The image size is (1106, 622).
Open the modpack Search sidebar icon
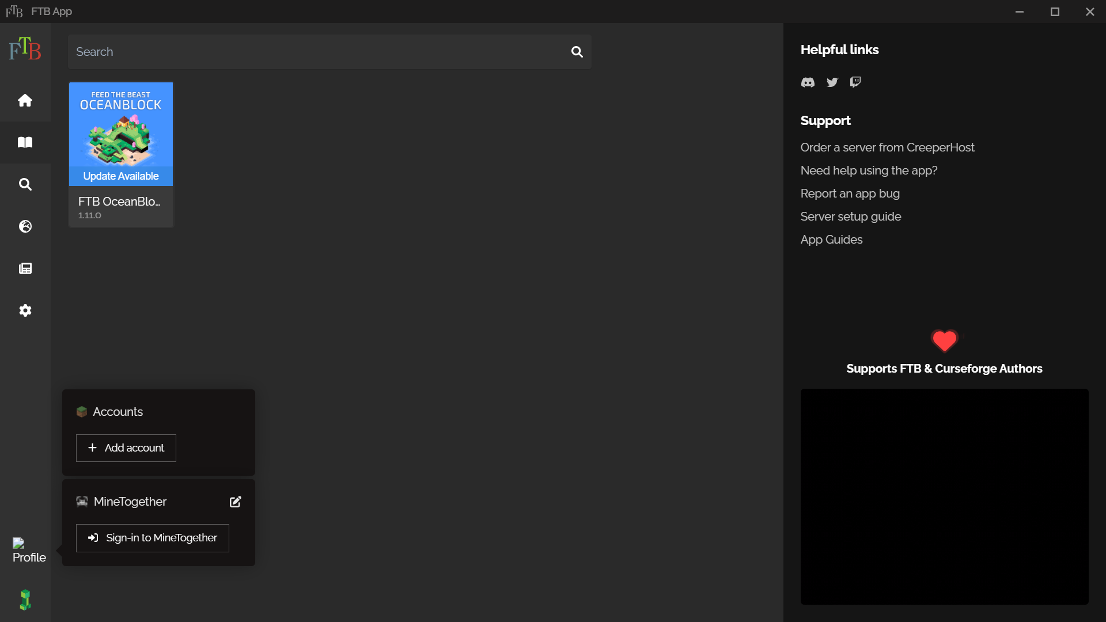(25, 184)
